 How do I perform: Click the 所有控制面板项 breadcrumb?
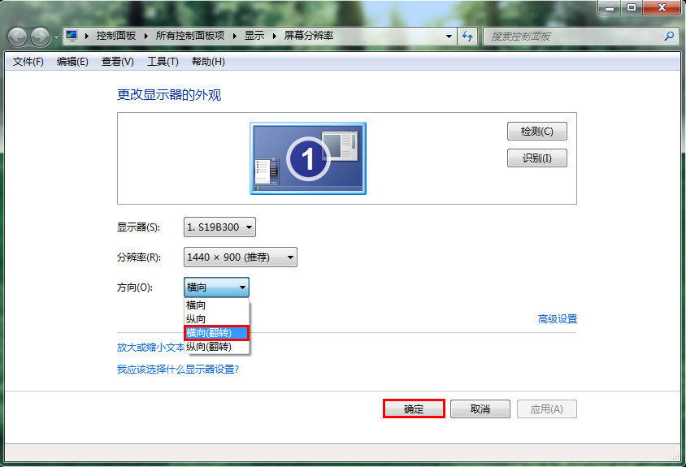coord(190,36)
